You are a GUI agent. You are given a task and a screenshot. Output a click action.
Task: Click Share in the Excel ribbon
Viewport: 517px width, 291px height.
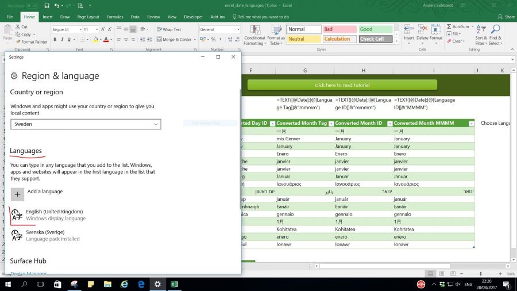point(507,17)
